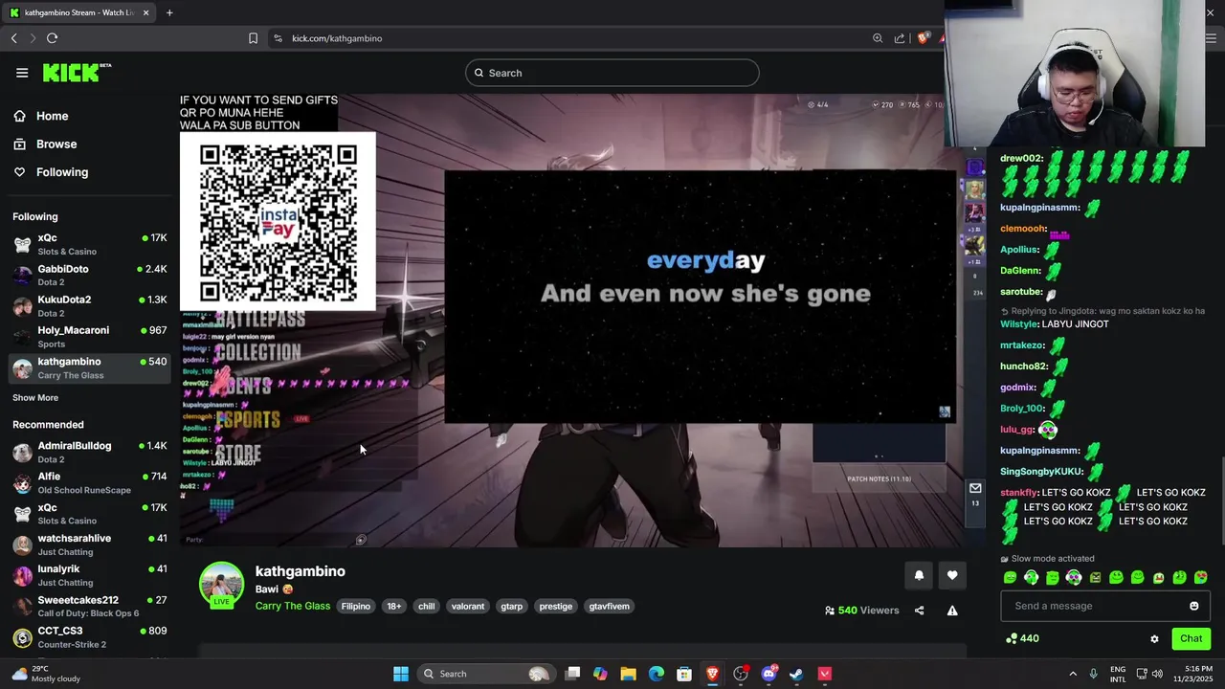Send the message with the Chat button
Image resolution: width=1225 pixels, height=689 pixels.
point(1191,638)
